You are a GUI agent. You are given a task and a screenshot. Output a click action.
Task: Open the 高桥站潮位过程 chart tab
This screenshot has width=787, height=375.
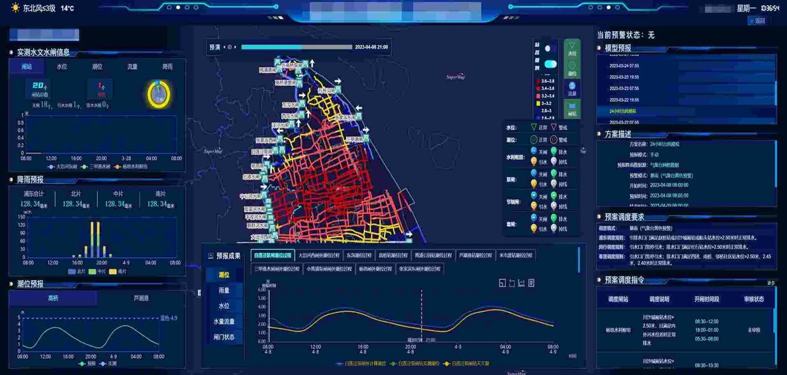click(393, 256)
